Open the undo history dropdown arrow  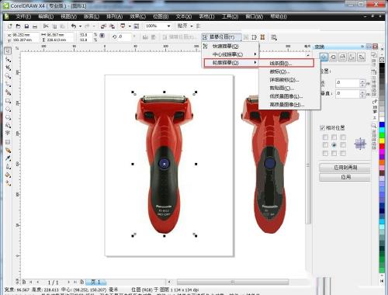(80, 26)
